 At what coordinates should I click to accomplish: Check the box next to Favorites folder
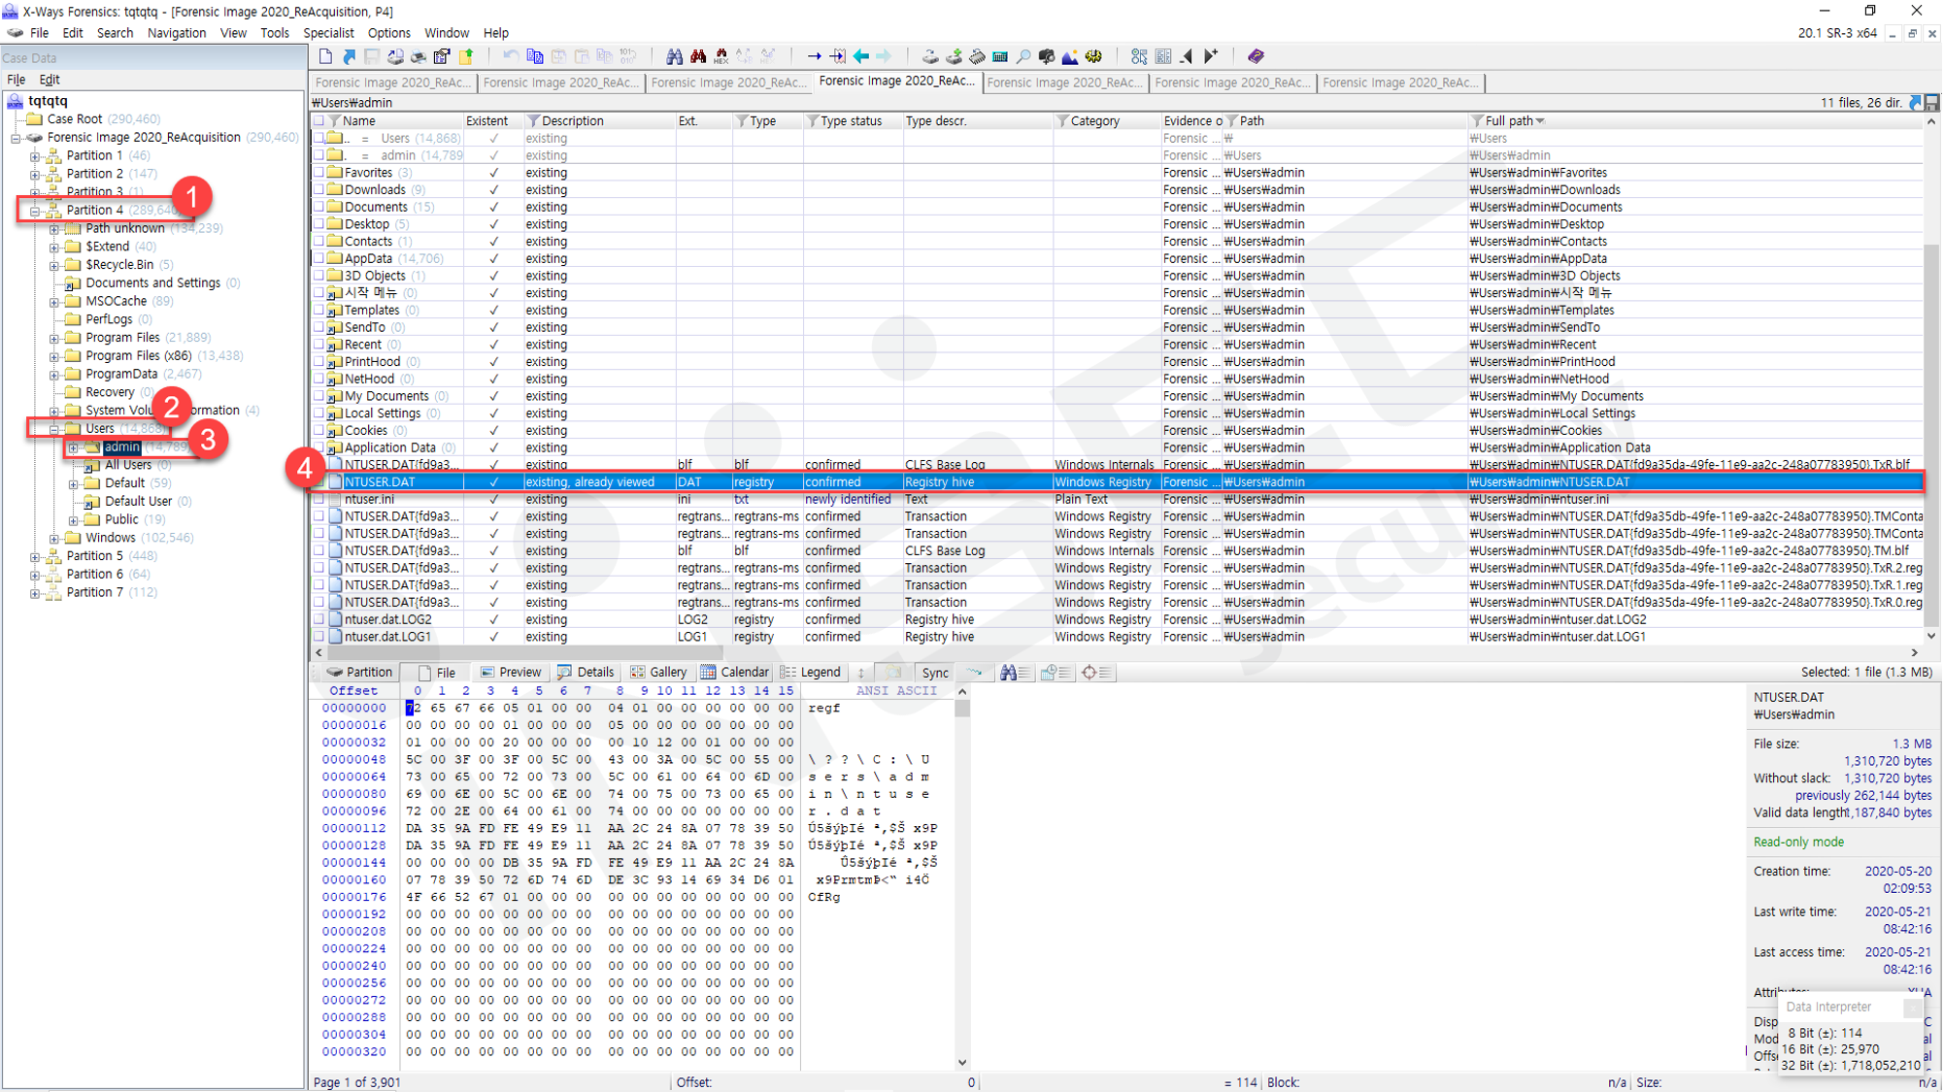[318, 173]
